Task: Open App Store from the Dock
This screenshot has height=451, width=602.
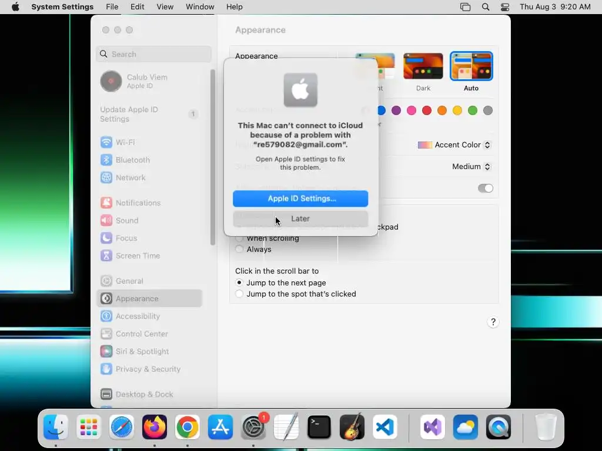Action: click(220, 427)
